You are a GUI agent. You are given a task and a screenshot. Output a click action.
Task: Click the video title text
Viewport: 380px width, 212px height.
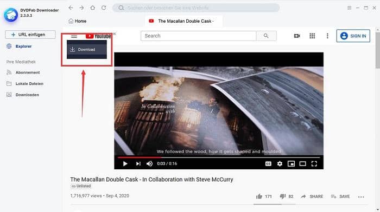click(x=151, y=180)
